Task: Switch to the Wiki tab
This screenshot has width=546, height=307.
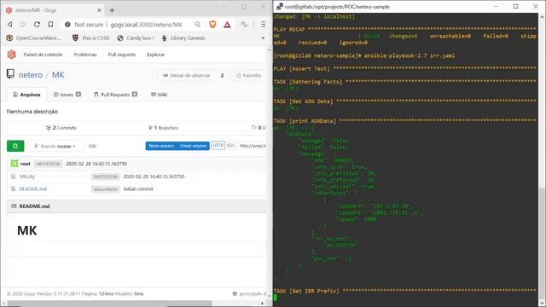Action: (159, 95)
